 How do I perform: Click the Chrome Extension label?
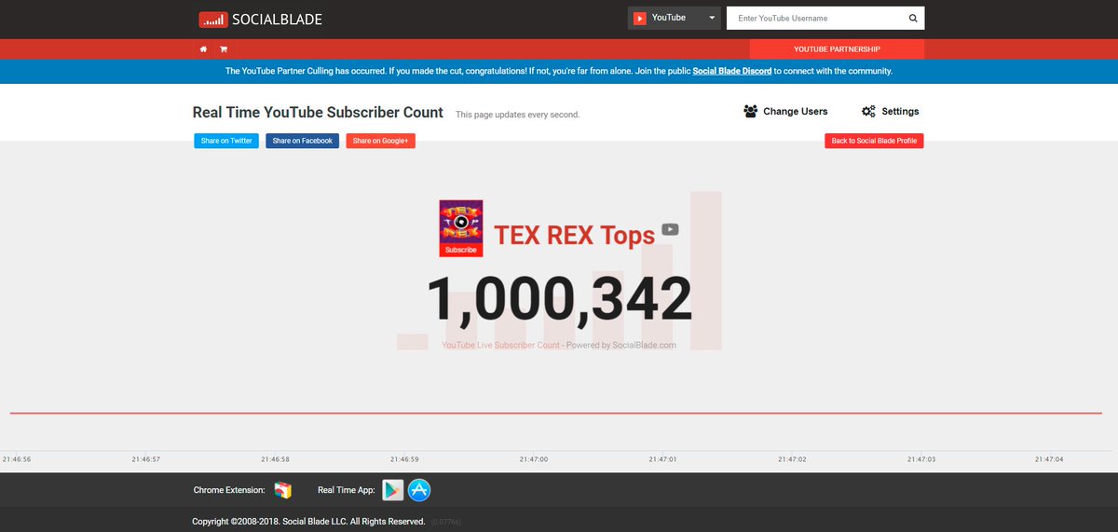point(229,490)
